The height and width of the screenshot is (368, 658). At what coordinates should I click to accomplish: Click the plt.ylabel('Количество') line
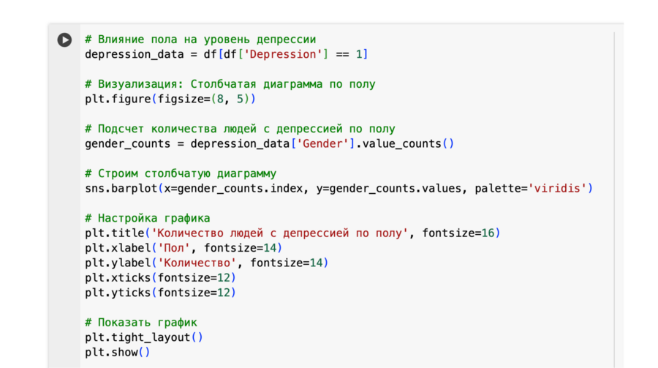[x=206, y=263]
